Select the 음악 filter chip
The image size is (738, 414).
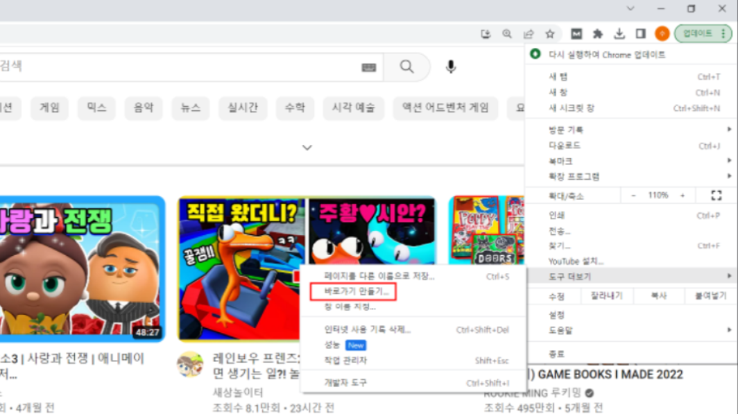pyautogui.click(x=144, y=107)
